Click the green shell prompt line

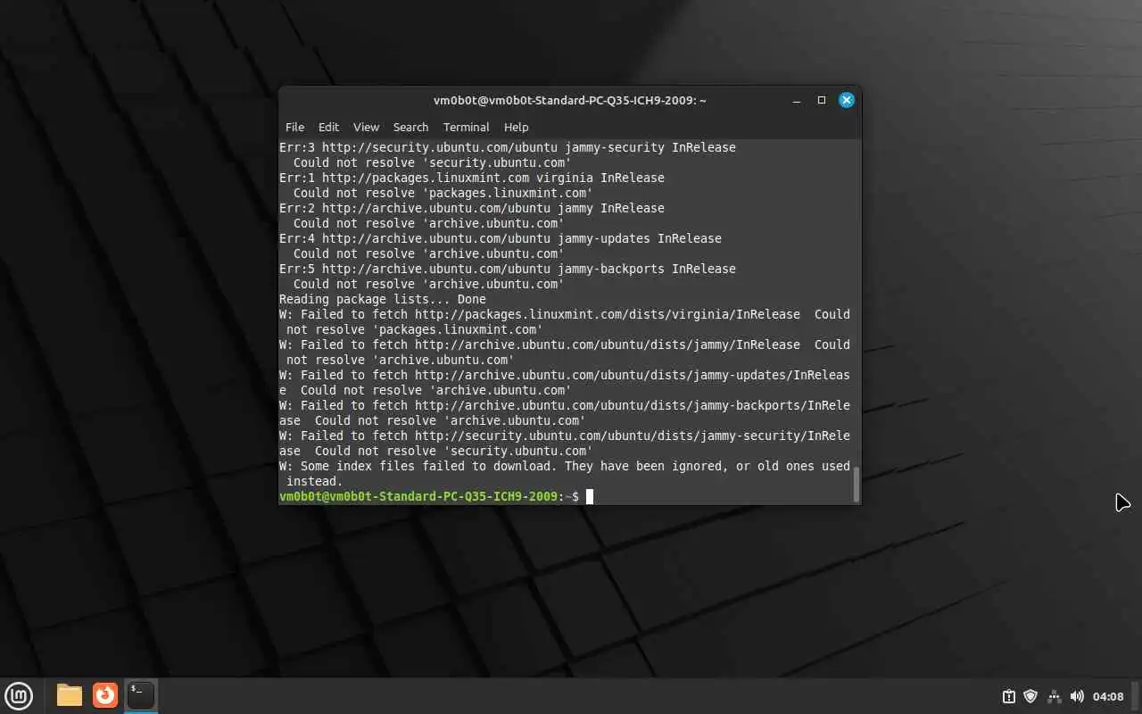click(429, 496)
